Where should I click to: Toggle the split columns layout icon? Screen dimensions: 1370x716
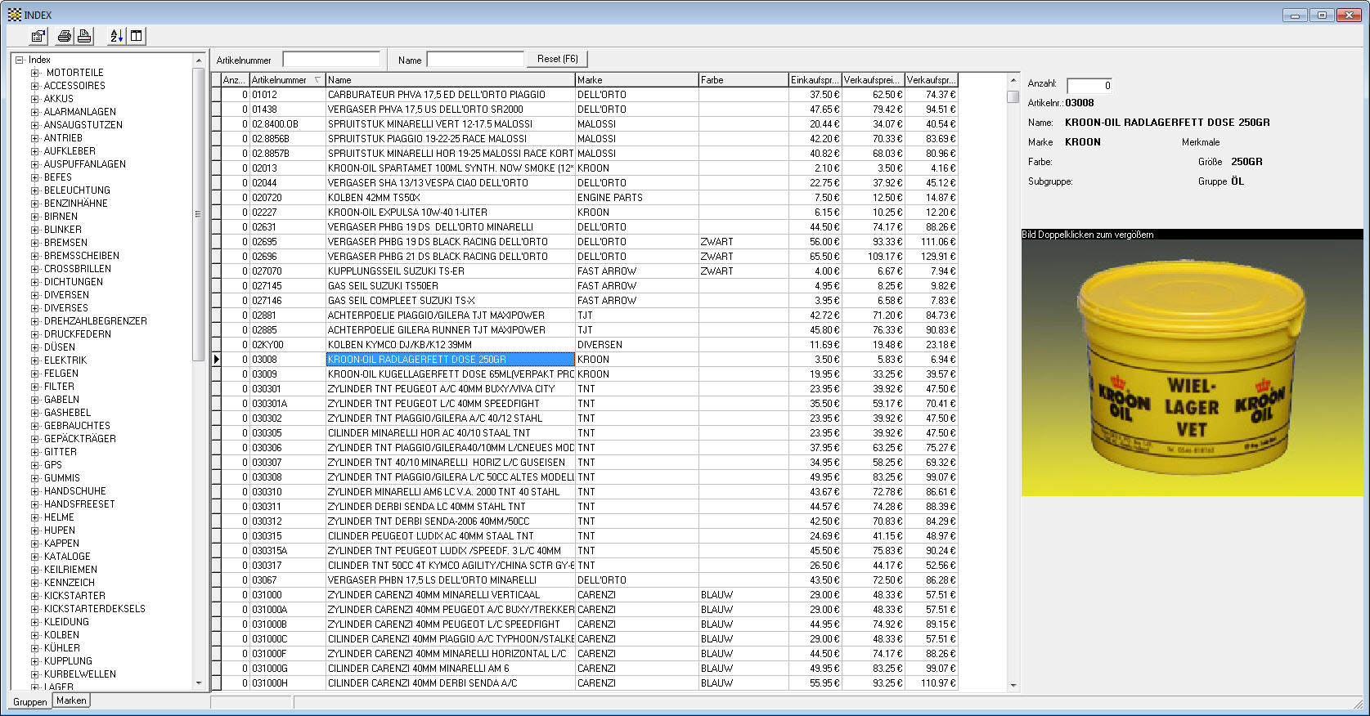click(x=136, y=36)
